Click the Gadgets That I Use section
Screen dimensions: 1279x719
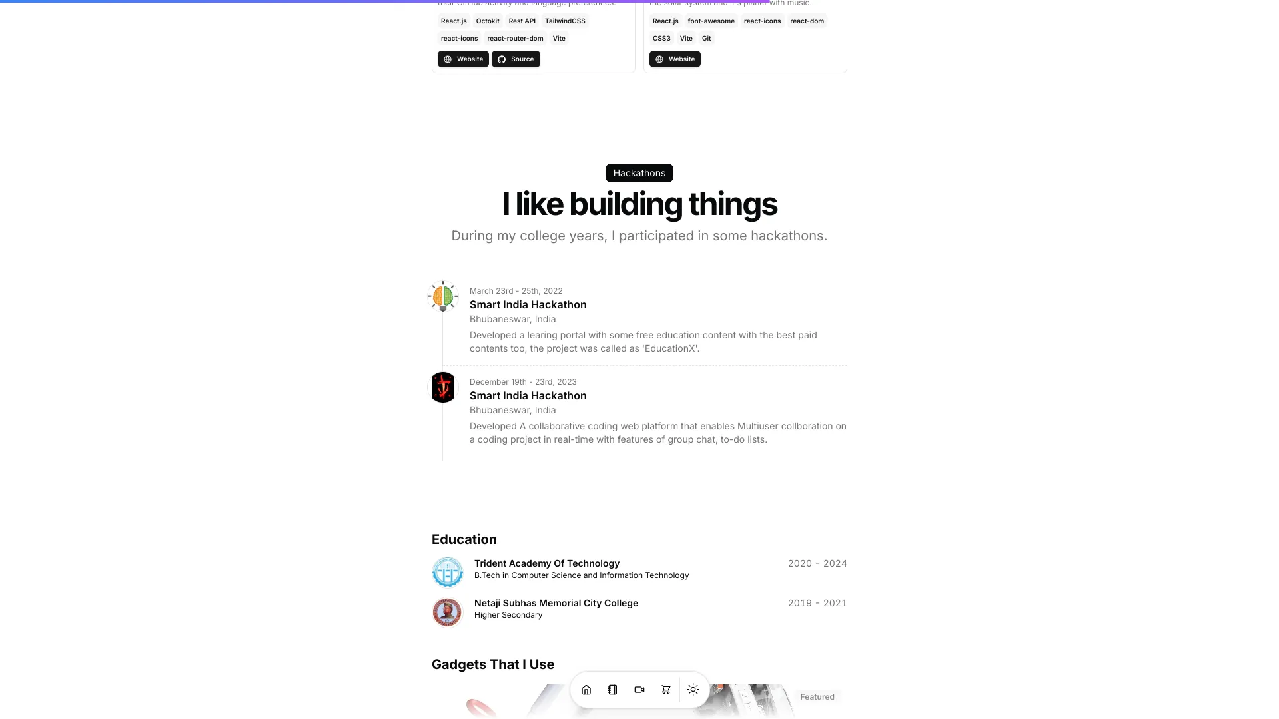click(493, 664)
